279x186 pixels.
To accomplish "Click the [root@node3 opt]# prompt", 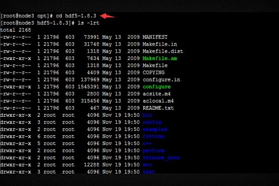I will (27, 16).
